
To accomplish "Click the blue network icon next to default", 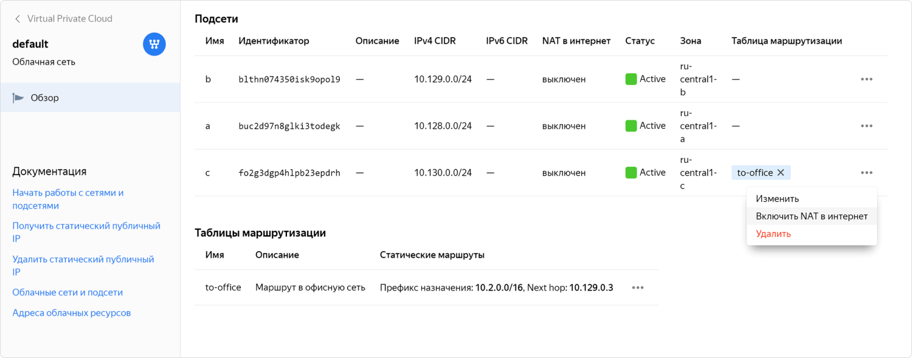I will click(x=154, y=44).
